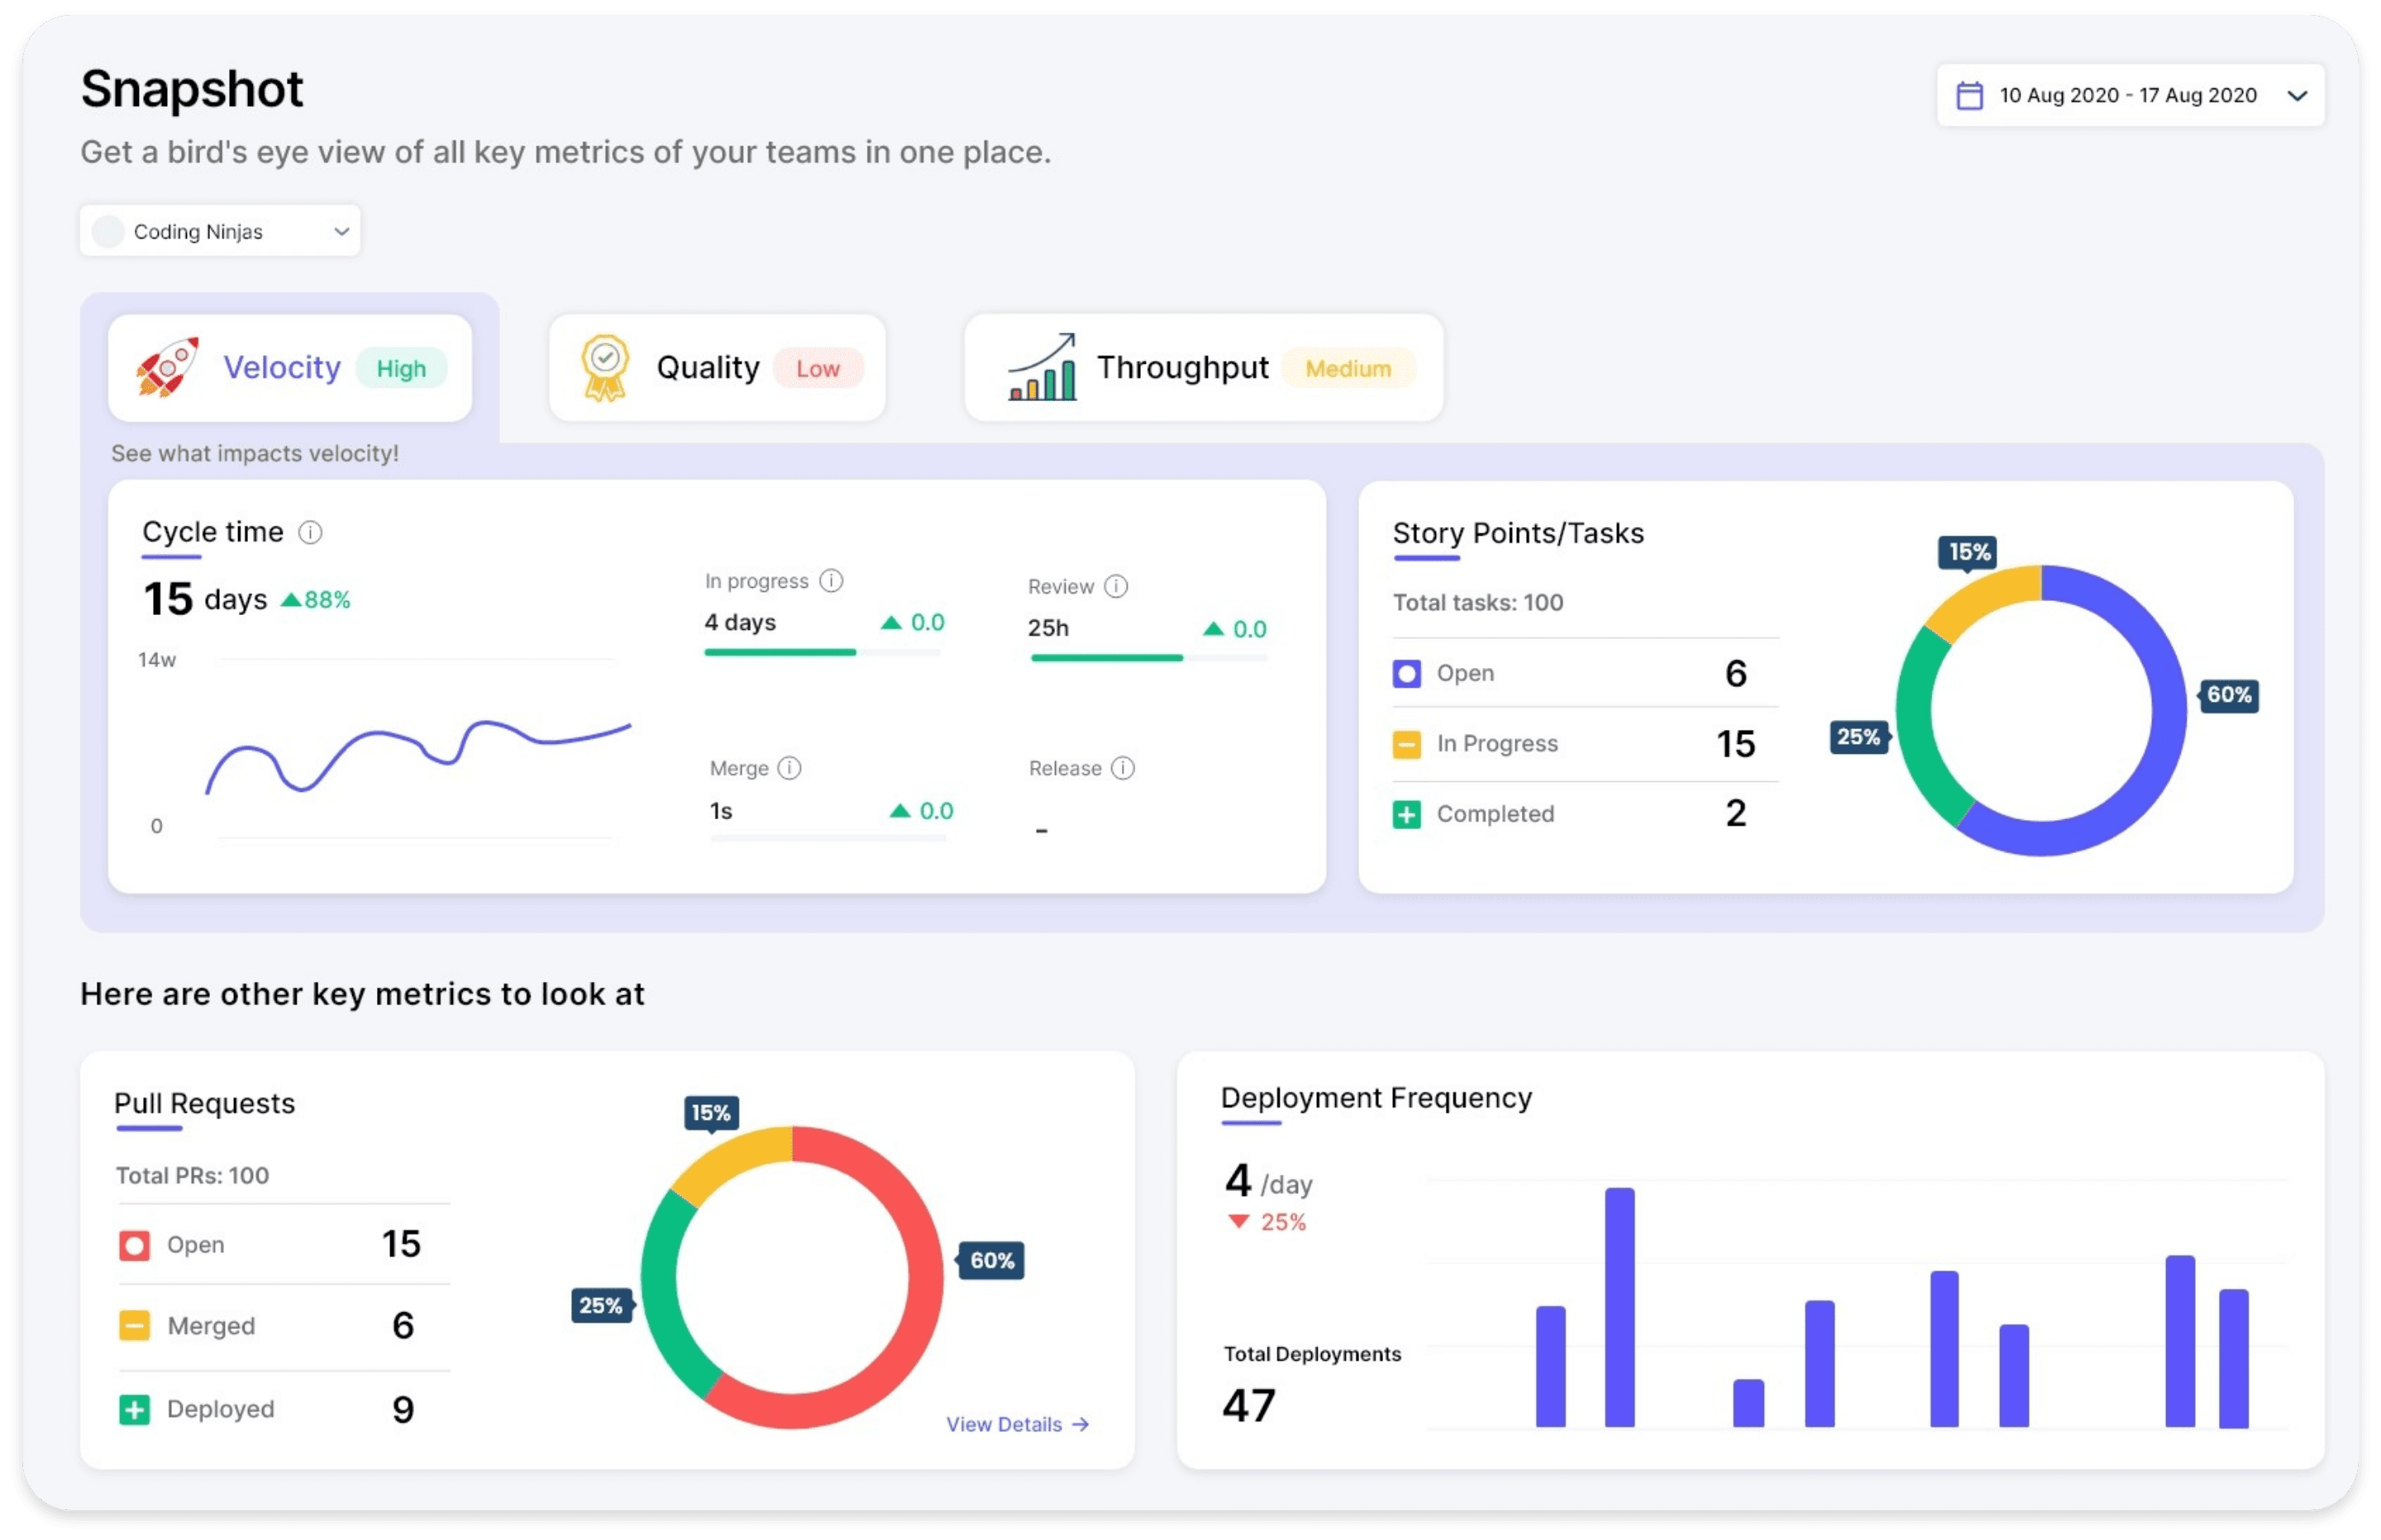
Task: Open the Coding Ninjas team dropdown
Action: pos(220,231)
